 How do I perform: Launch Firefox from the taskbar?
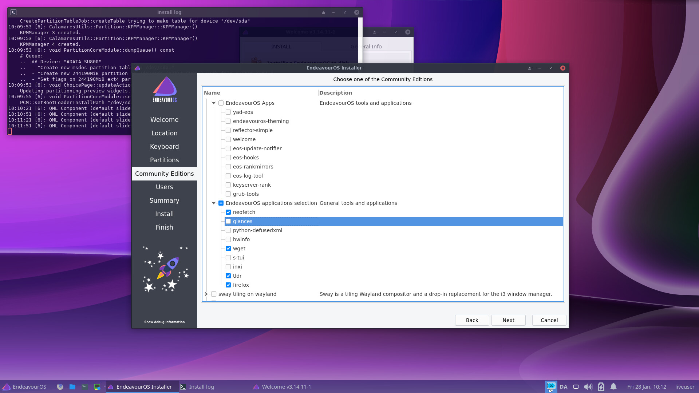[x=60, y=387]
